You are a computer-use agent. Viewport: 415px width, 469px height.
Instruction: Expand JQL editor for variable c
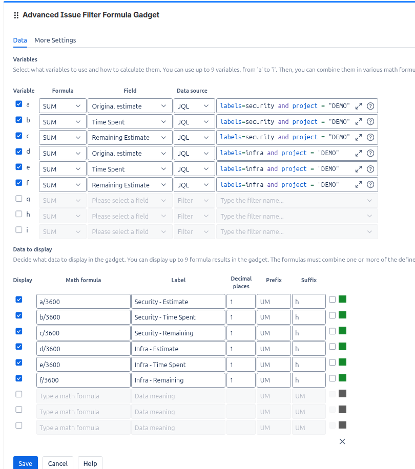click(x=359, y=138)
